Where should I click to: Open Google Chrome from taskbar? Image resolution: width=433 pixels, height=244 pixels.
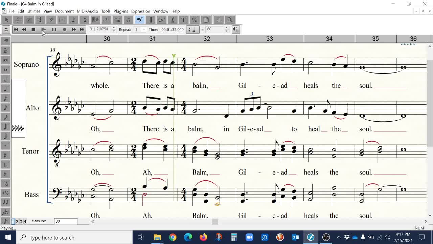(173, 237)
